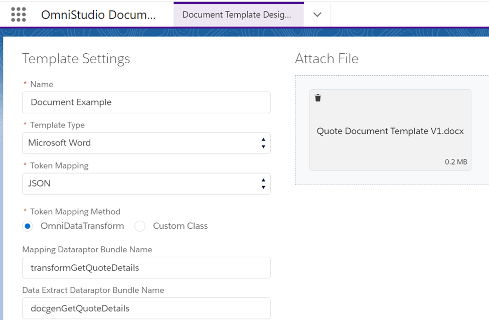Click the Name field containing Document Example
The width and height of the screenshot is (489, 320).
pyautogui.click(x=146, y=102)
